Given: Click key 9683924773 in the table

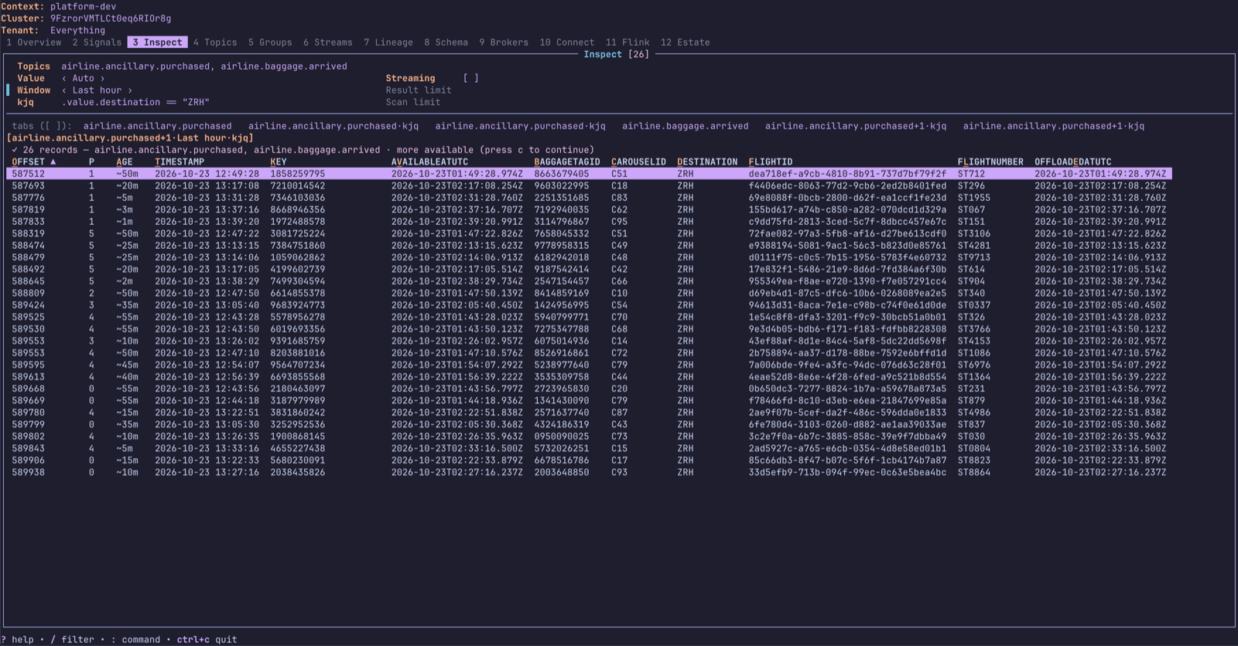Looking at the screenshot, I should (x=298, y=305).
